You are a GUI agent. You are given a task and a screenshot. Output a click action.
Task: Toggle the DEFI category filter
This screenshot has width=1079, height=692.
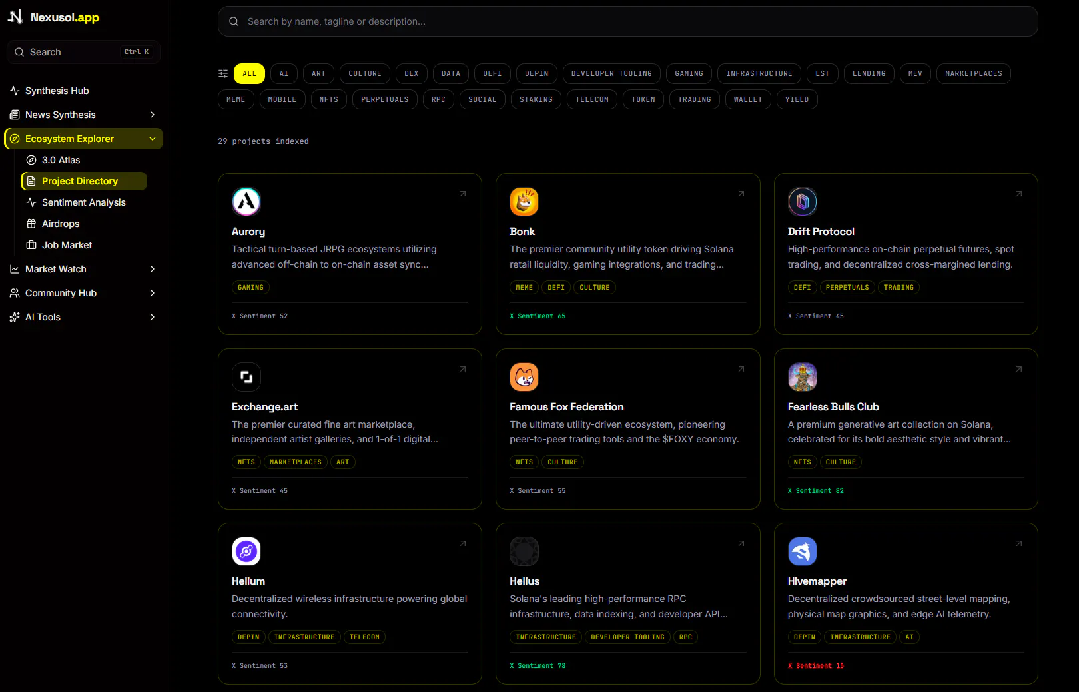point(493,73)
